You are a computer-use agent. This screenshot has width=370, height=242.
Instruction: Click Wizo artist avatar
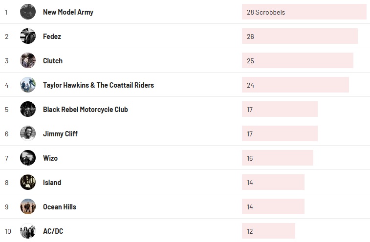click(28, 158)
